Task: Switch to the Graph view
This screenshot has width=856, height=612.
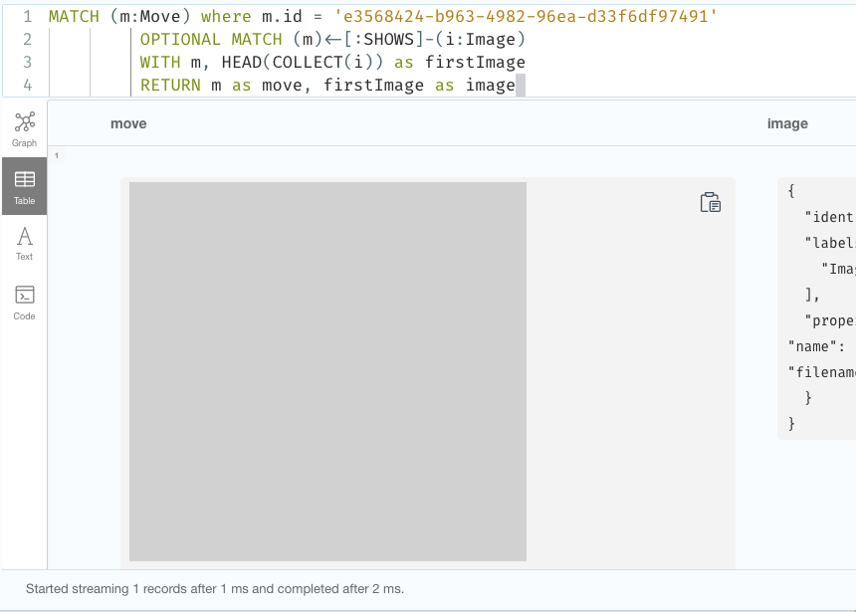Action: (25, 129)
